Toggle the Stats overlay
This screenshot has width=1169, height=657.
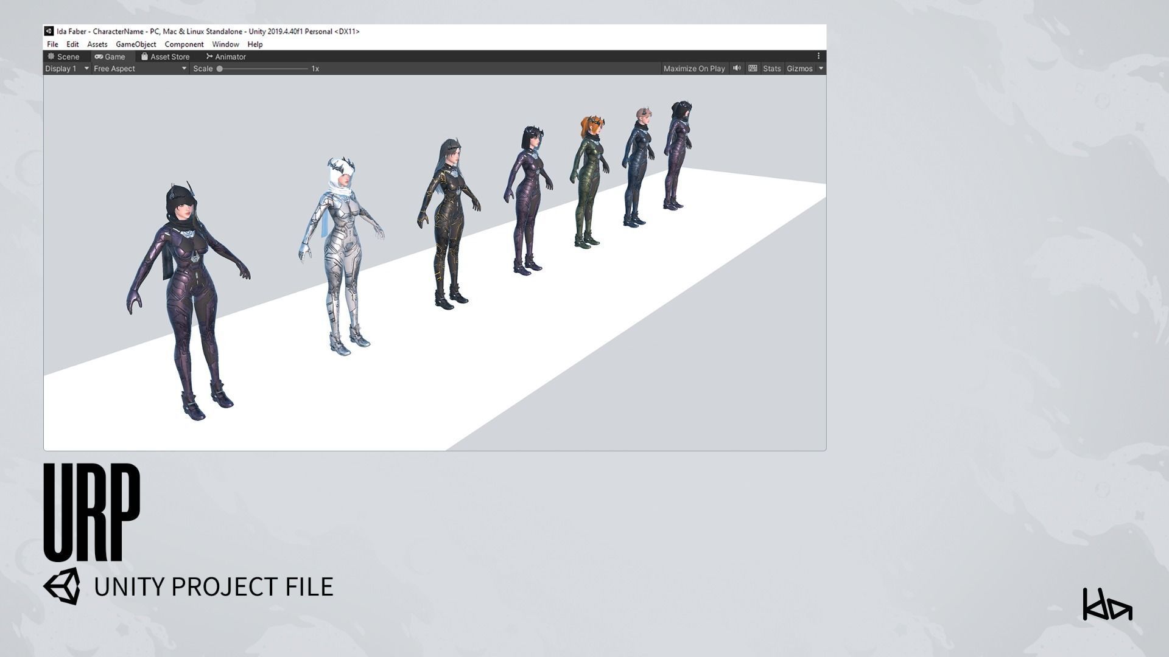click(771, 69)
